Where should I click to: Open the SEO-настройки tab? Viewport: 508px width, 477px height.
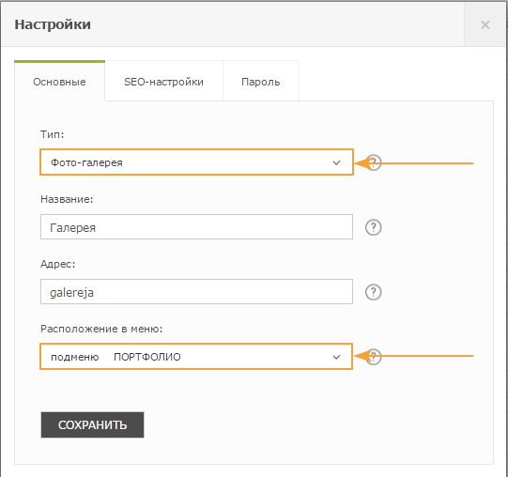click(x=163, y=82)
